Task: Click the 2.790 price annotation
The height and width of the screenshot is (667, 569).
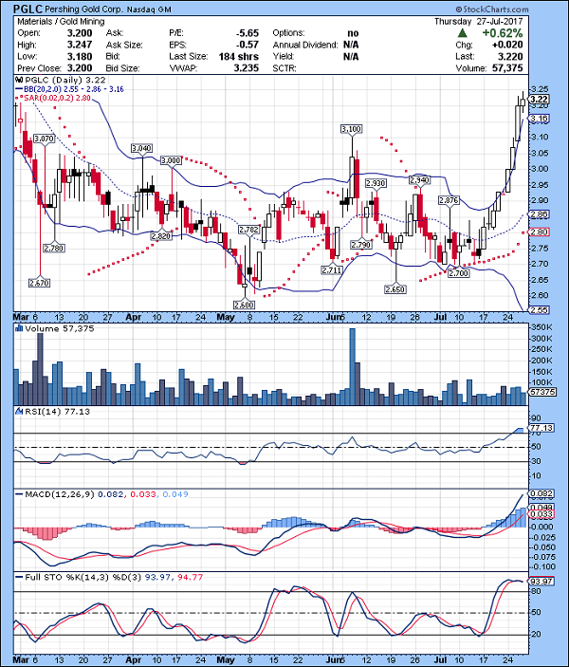Action: [x=361, y=245]
